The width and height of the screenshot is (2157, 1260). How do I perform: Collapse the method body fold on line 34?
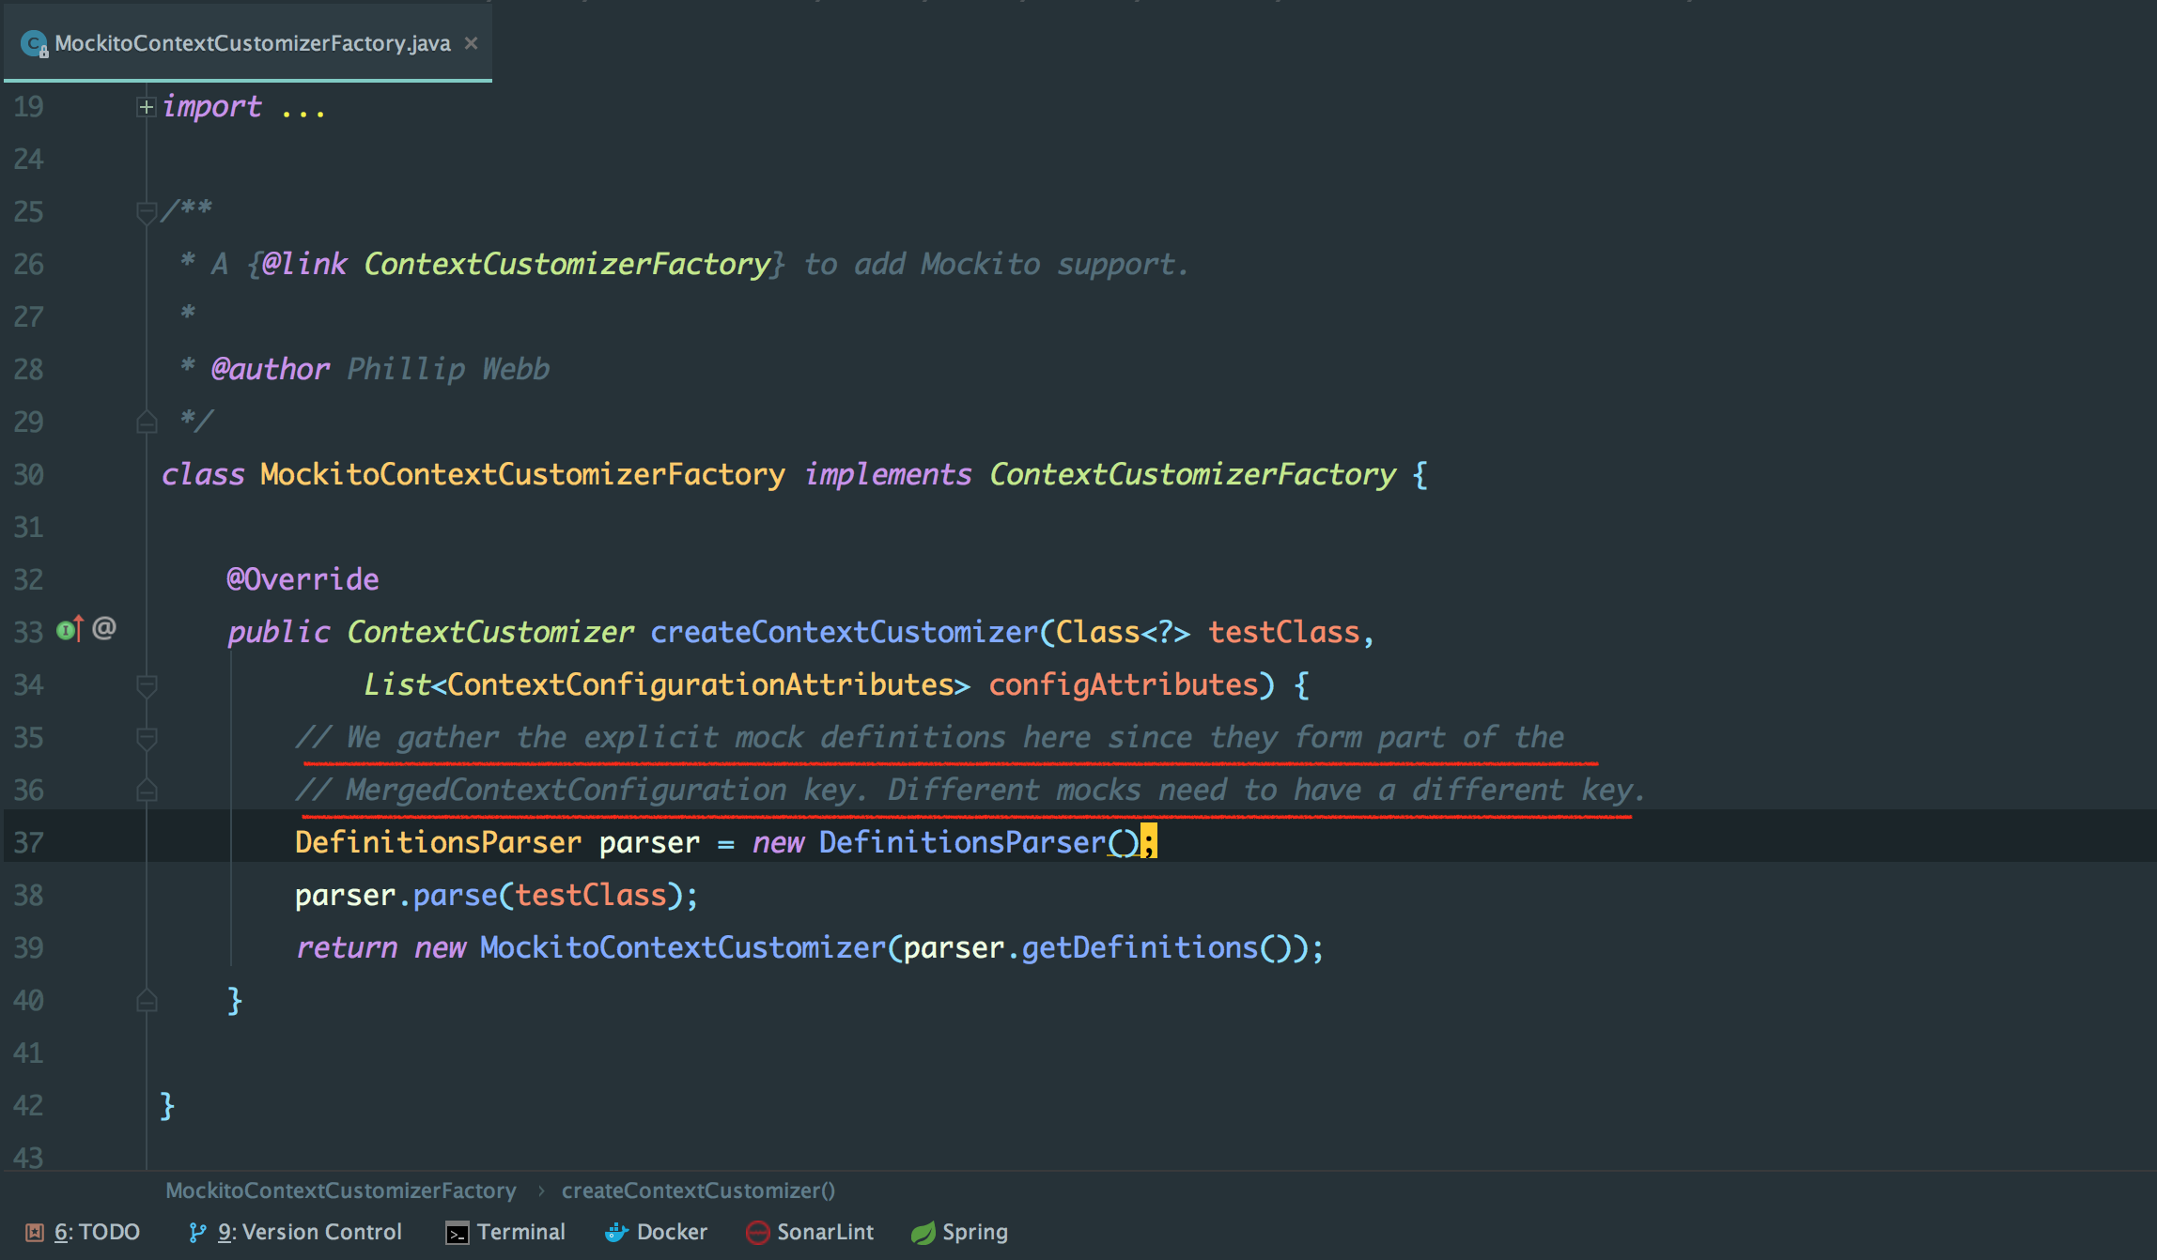coord(147,686)
